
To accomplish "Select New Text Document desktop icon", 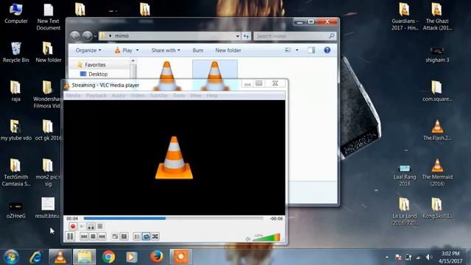I will pyautogui.click(x=48, y=17).
